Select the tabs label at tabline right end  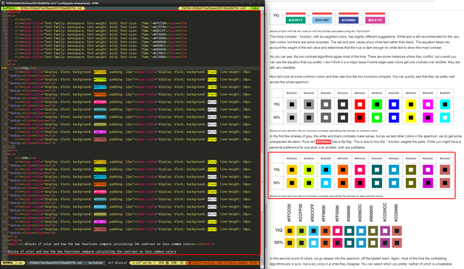[x=254, y=8]
